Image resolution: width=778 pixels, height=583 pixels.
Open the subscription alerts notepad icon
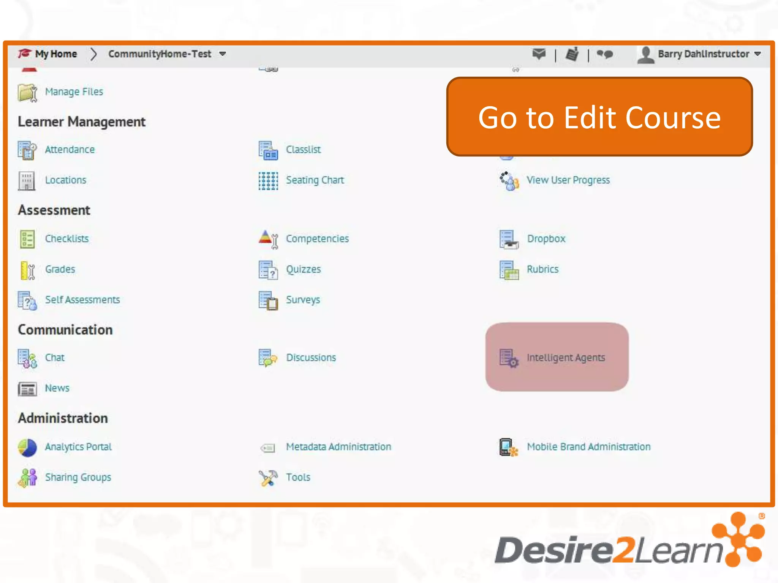pyautogui.click(x=572, y=54)
